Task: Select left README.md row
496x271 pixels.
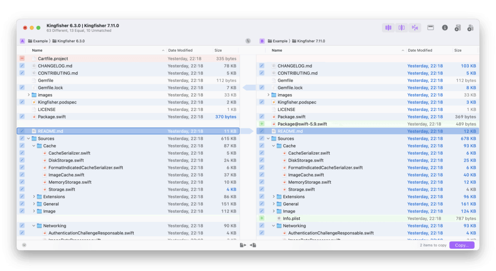Action: [128, 131]
